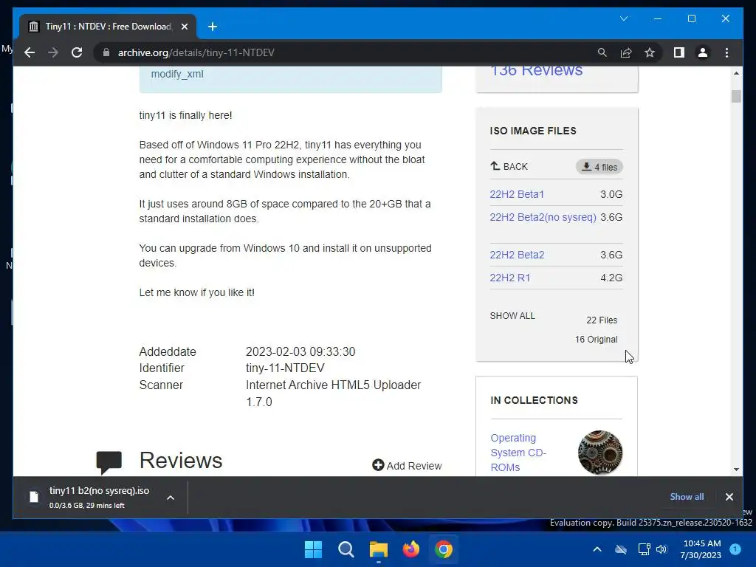756x567 pixels.
Task: Open the notification badge in the tray
Action: point(735,549)
